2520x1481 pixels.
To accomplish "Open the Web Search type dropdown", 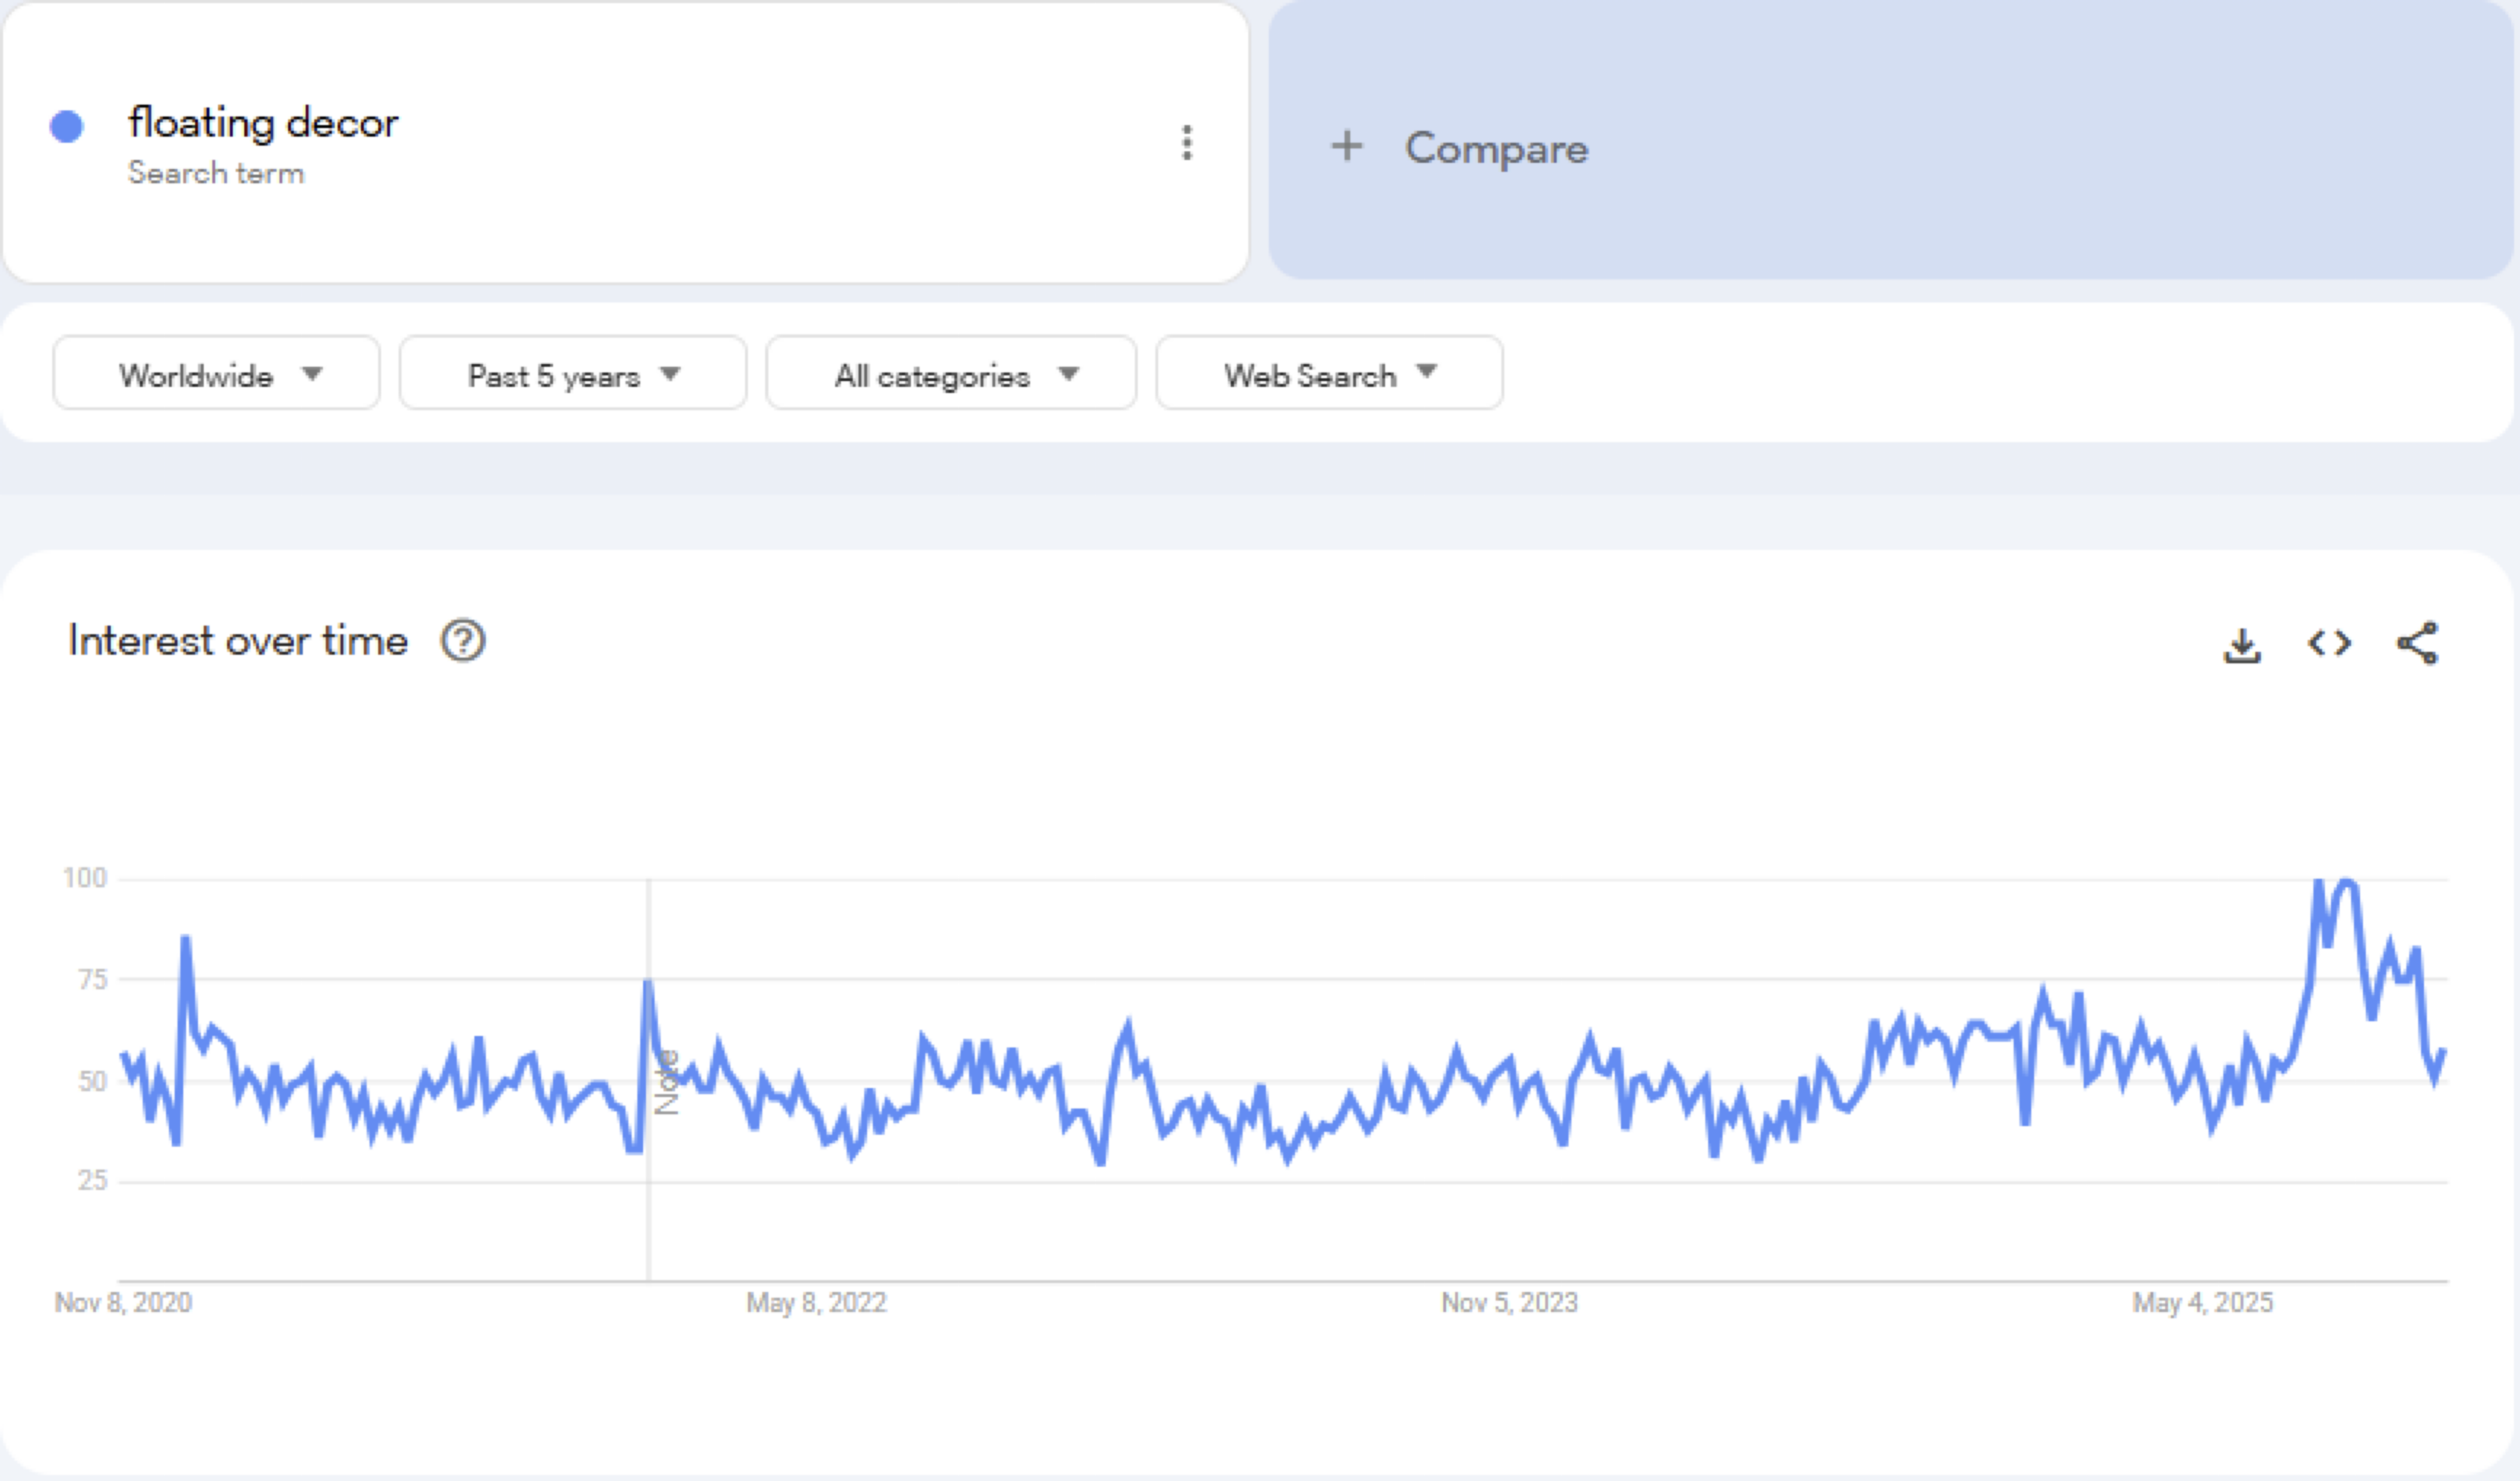I will pyautogui.click(x=1329, y=374).
